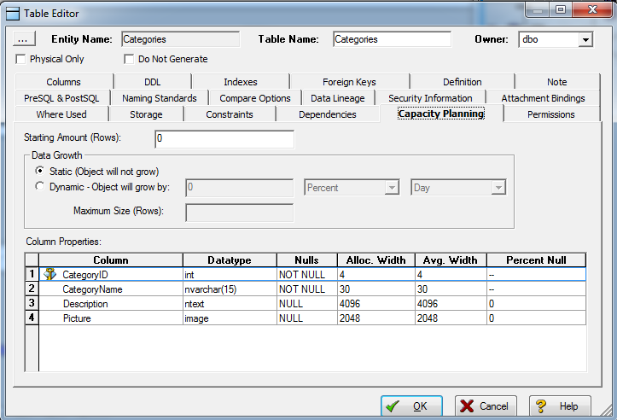Click the primary key icon beside CategoryID
This screenshot has height=420, width=617.
click(x=49, y=275)
